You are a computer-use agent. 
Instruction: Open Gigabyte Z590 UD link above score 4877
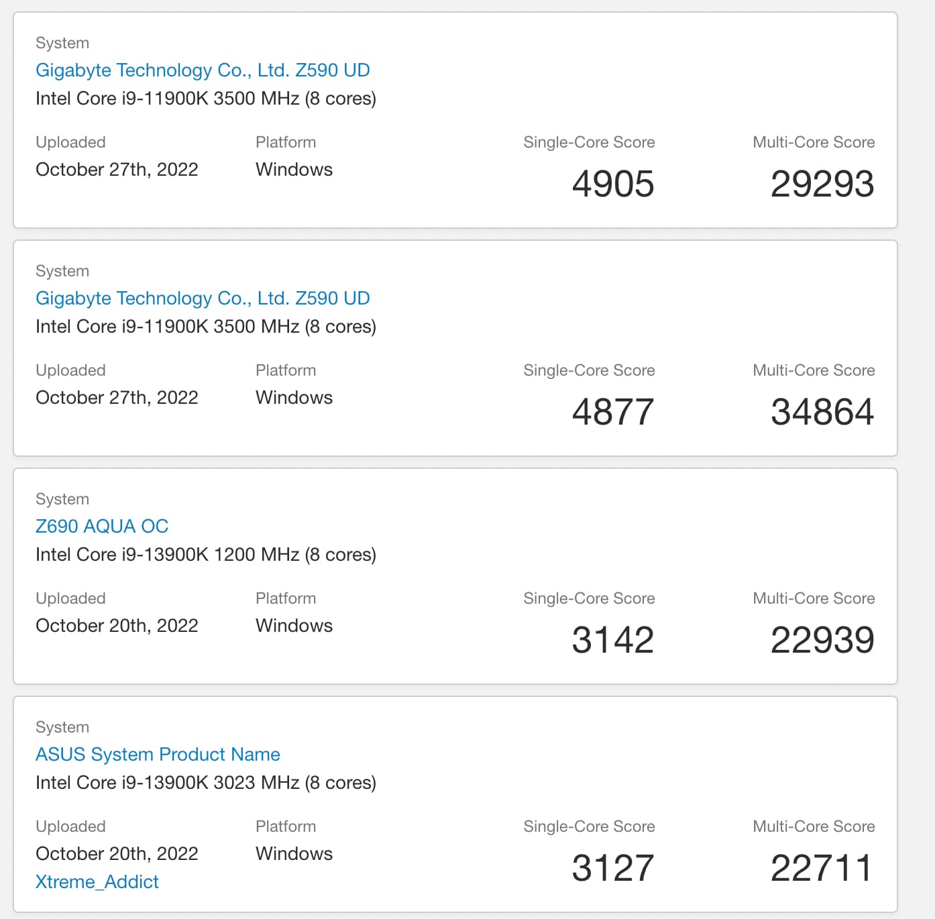tap(203, 299)
